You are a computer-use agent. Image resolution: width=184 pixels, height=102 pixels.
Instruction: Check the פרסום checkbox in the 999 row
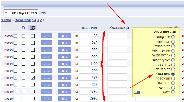[x=15, y=50]
